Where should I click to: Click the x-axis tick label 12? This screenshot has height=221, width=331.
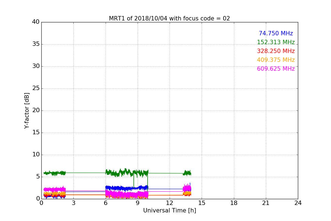pyautogui.click(x=170, y=203)
